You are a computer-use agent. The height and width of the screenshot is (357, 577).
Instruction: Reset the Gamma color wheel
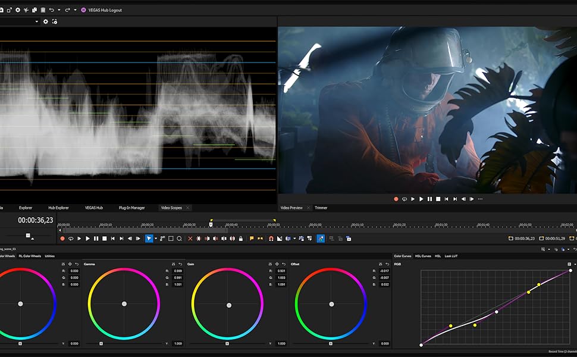[x=181, y=264]
